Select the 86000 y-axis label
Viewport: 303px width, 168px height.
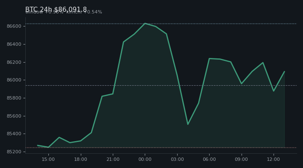tap(14, 80)
